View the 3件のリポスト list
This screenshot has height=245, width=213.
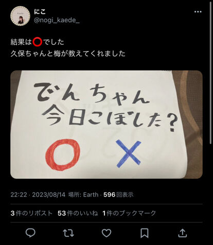click(x=31, y=213)
